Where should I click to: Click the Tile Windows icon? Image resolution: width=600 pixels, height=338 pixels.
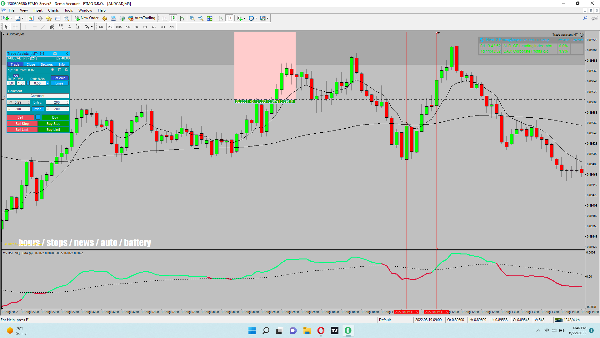210,18
